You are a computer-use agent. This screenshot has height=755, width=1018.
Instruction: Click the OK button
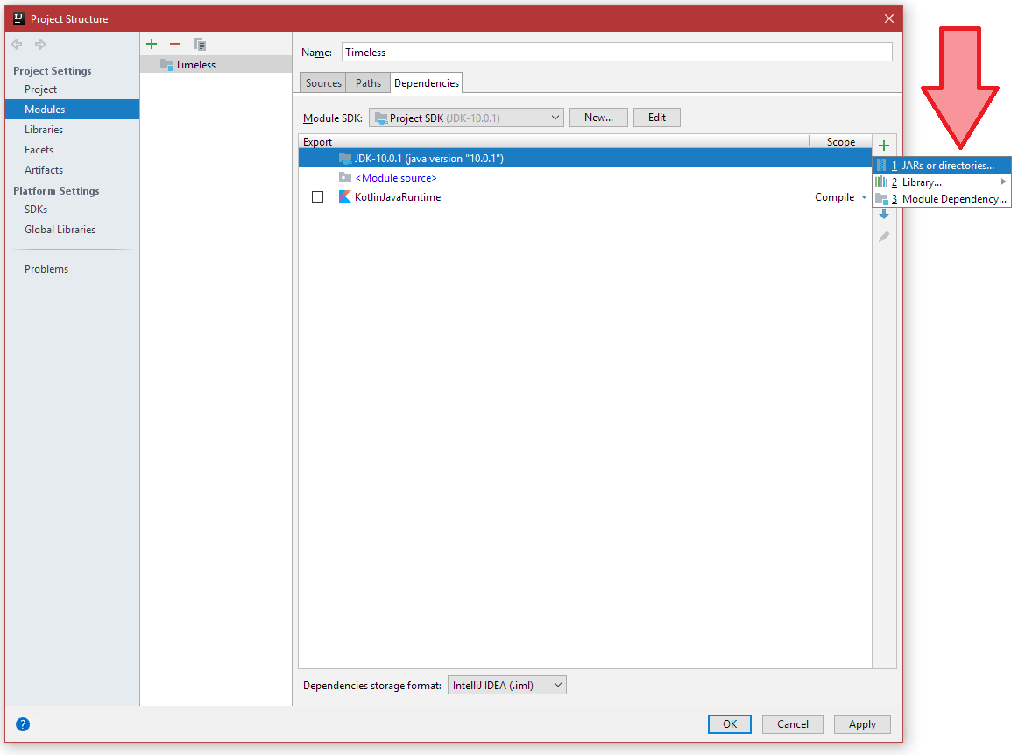tap(730, 724)
